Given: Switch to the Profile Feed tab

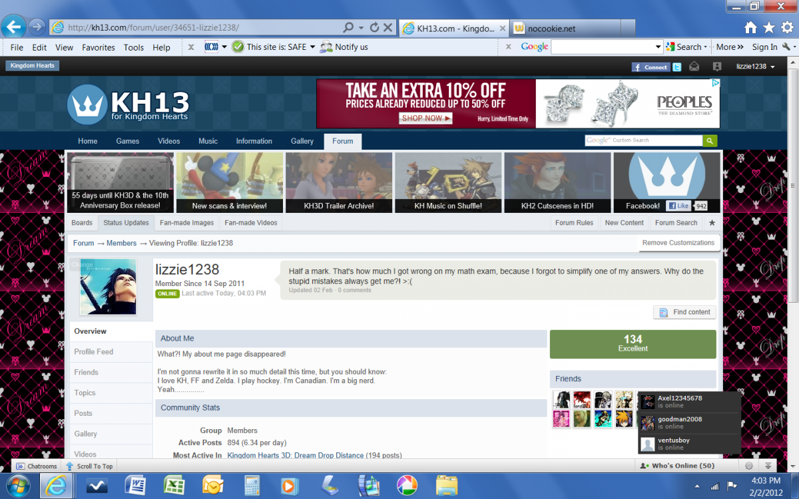Looking at the screenshot, I should (94, 352).
